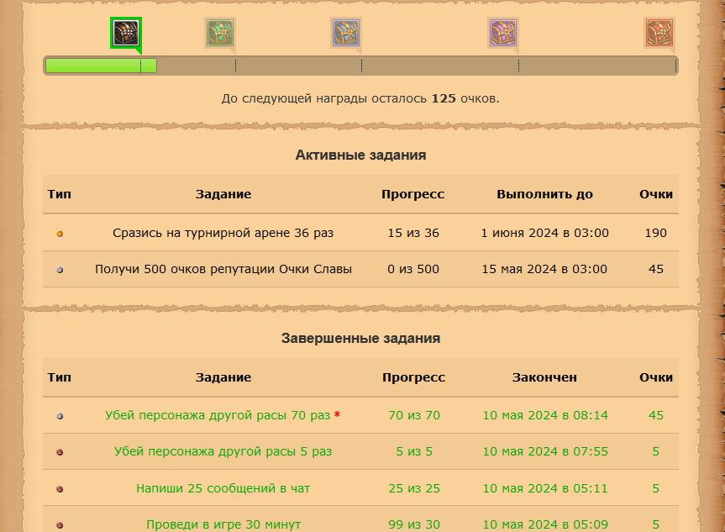Click finish time '10 мая 2024 в 08:14'
The width and height of the screenshot is (725, 532).
[x=545, y=415]
